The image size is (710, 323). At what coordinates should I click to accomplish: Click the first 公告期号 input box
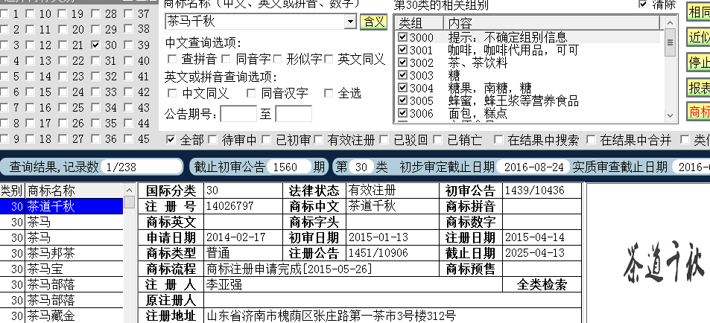238,114
